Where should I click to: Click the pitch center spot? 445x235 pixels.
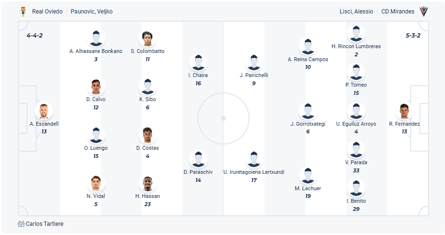tap(223, 118)
